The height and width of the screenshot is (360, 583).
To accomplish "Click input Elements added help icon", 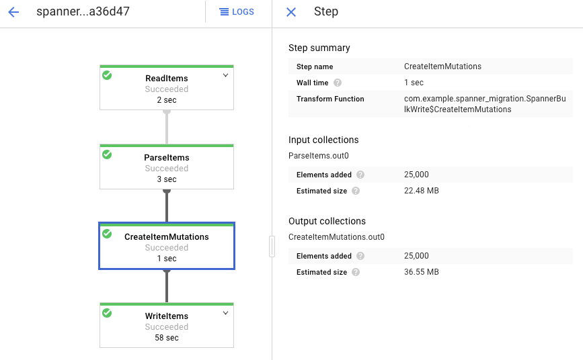I will coord(360,175).
